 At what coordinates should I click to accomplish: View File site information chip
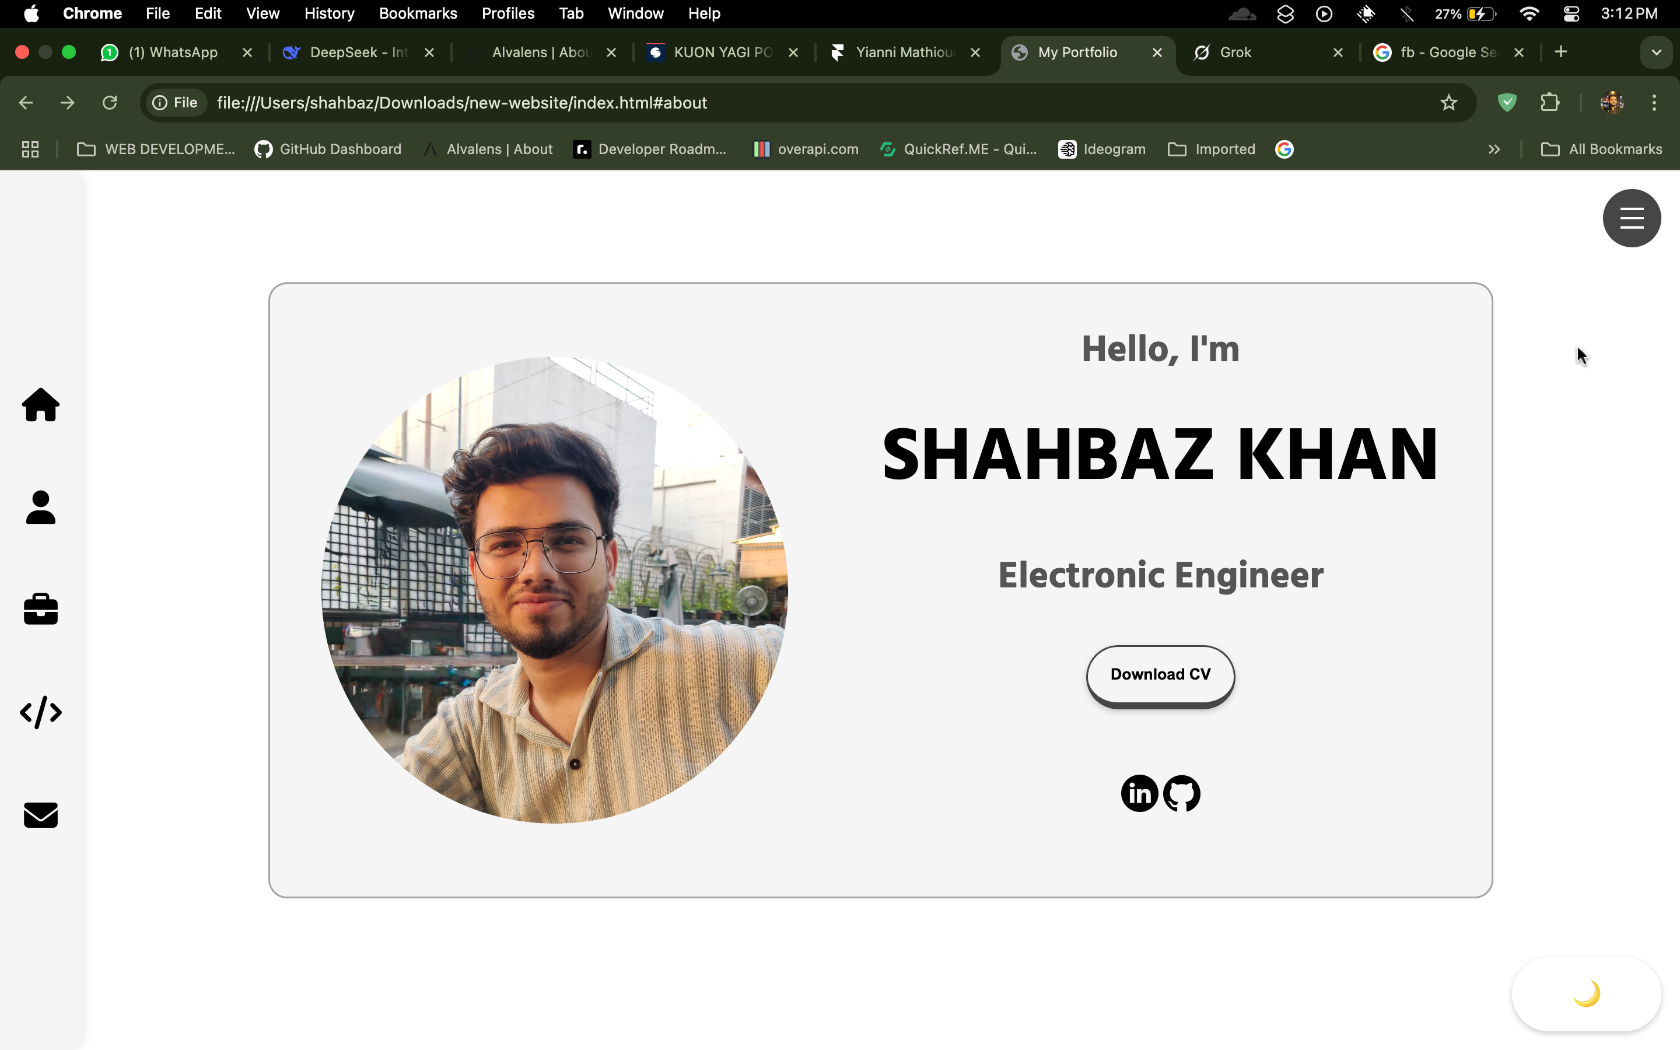point(175,103)
